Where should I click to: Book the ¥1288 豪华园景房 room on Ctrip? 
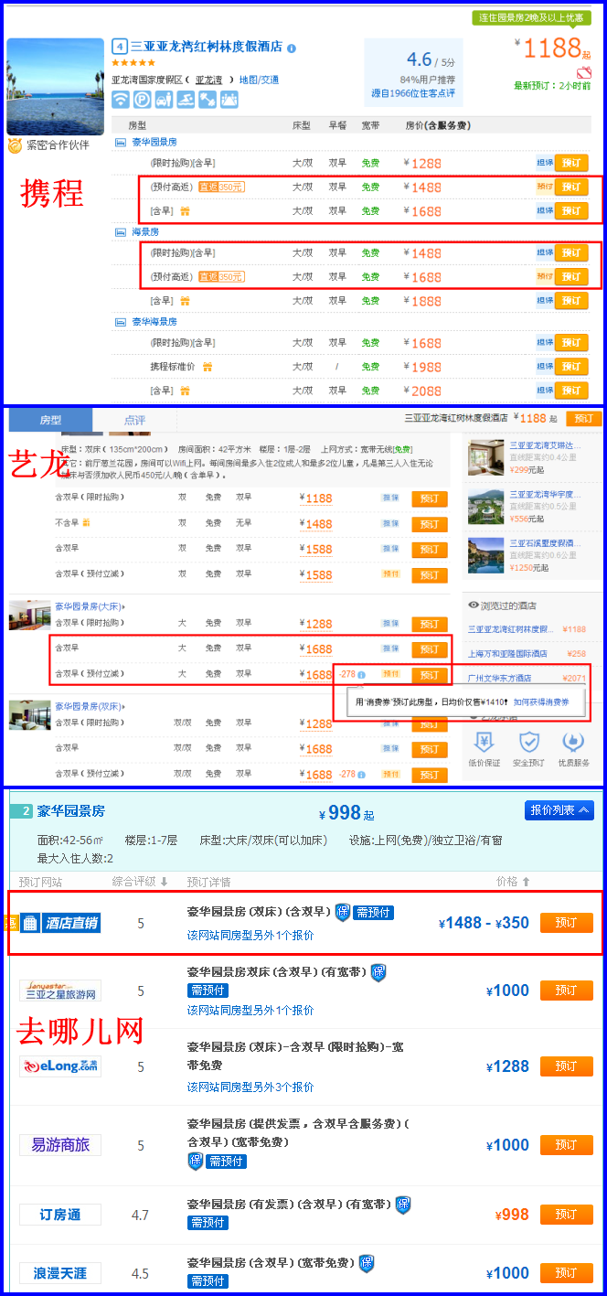pyautogui.click(x=571, y=163)
